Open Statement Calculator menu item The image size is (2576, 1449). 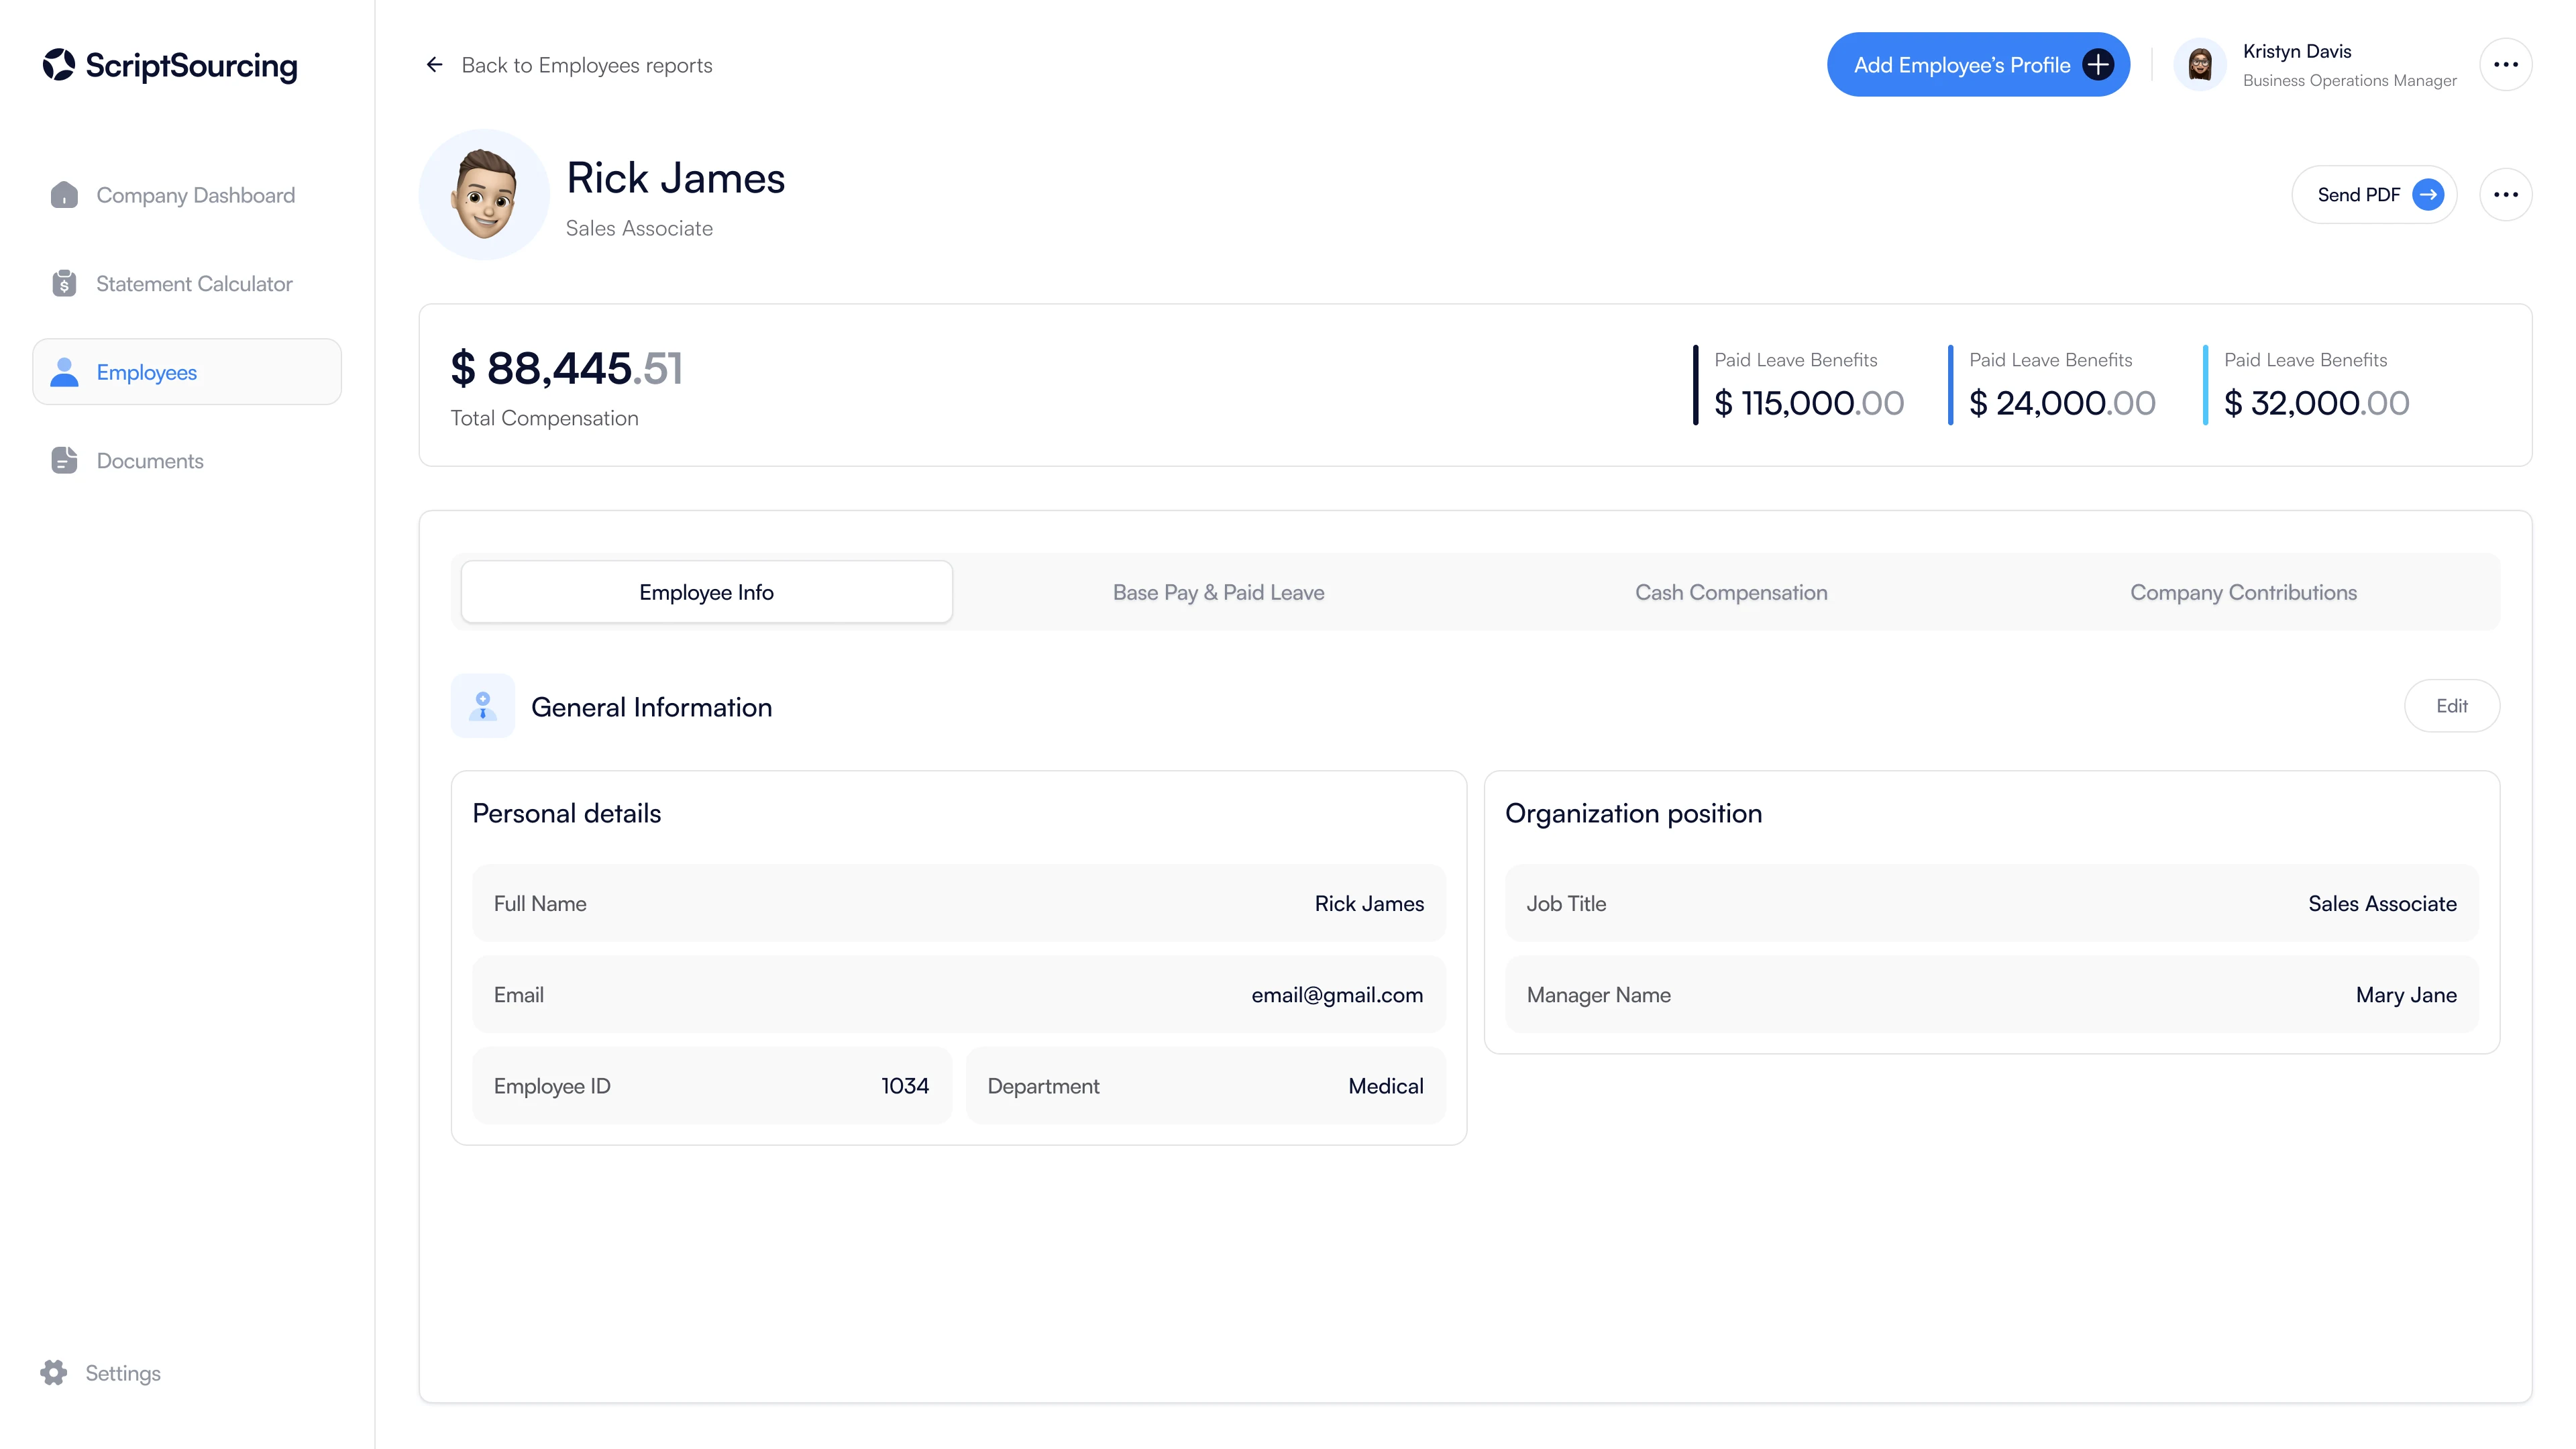187,283
